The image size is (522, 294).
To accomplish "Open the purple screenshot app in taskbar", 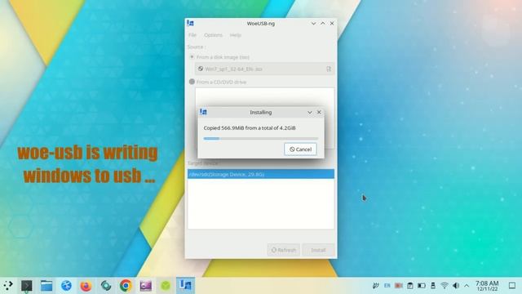I will (145, 286).
